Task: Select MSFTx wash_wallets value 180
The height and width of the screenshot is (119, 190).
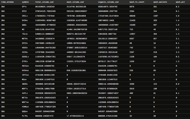Action: (x=155, y=89)
